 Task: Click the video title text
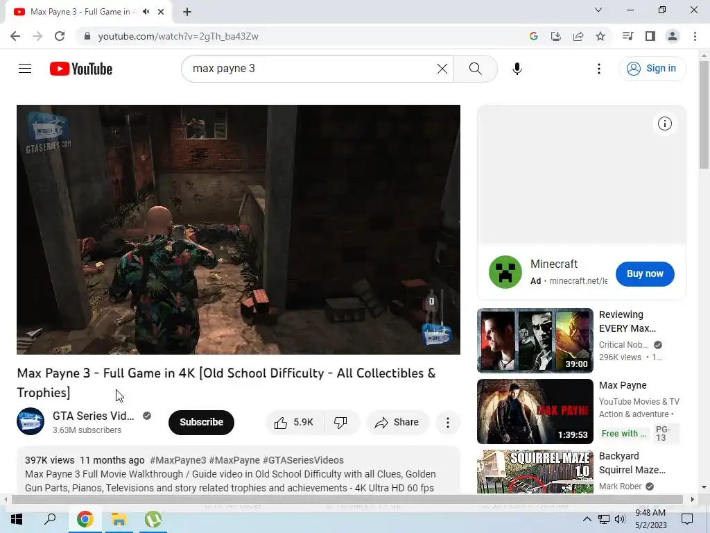point(227,382)
